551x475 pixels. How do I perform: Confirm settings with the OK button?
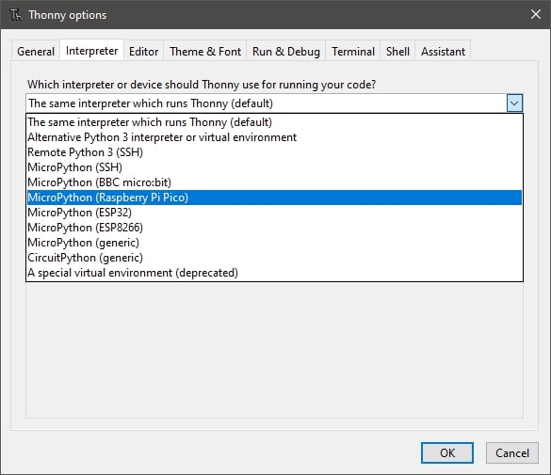coord(447,453)
